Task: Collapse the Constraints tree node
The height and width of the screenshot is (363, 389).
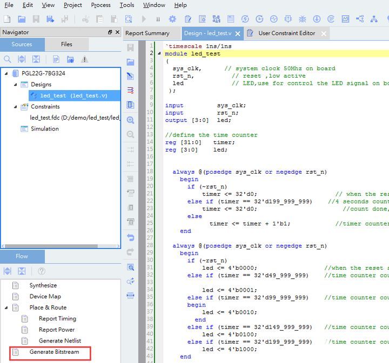Action: (15, 107)
